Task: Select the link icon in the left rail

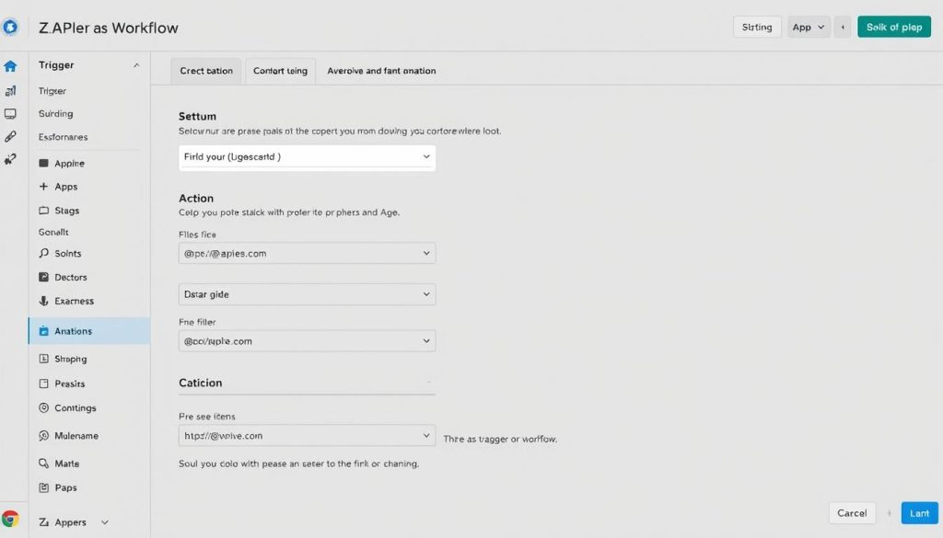Action: [x=11, y=134]
